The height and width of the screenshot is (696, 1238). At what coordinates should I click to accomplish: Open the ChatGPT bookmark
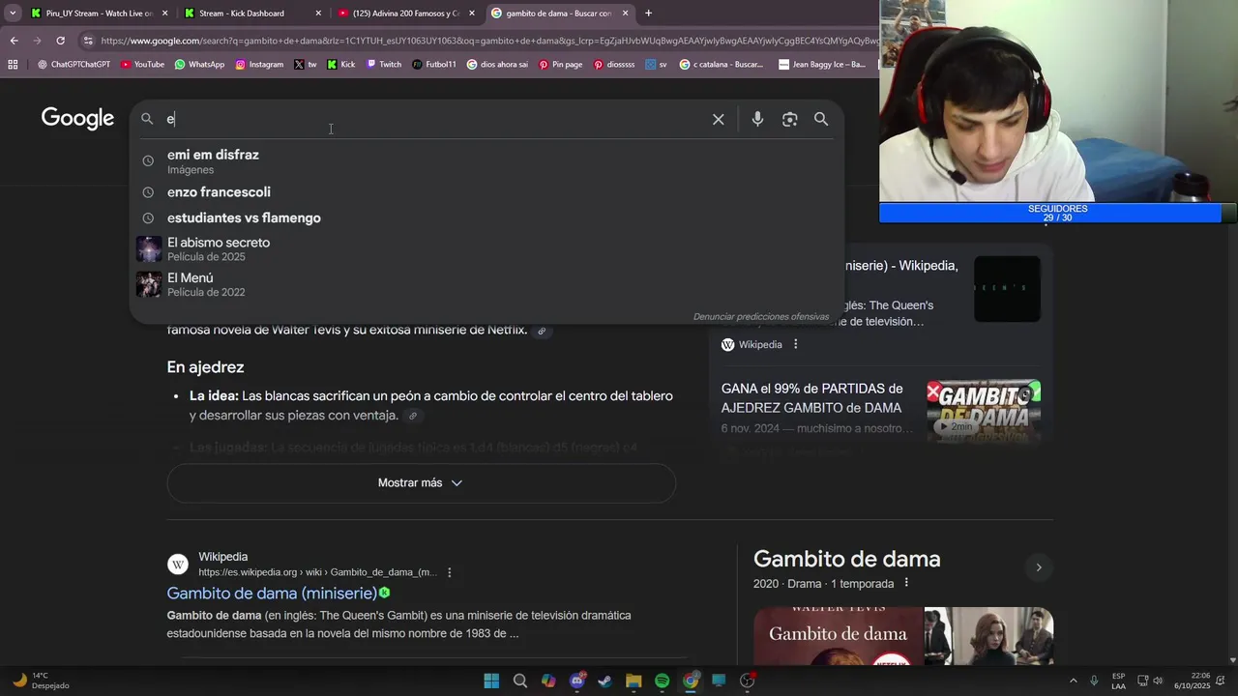(74, 65)
